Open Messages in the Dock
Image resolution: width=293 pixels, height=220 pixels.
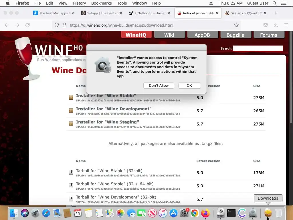coord(131,213)
